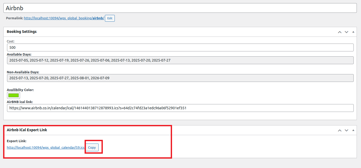Image resolution: width=361 pixels, height=168 pixels.
Task: Click the Edit permalink button
Action: [110, 18]
